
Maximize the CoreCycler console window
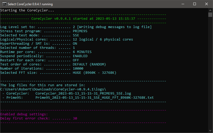pos(195,4)
